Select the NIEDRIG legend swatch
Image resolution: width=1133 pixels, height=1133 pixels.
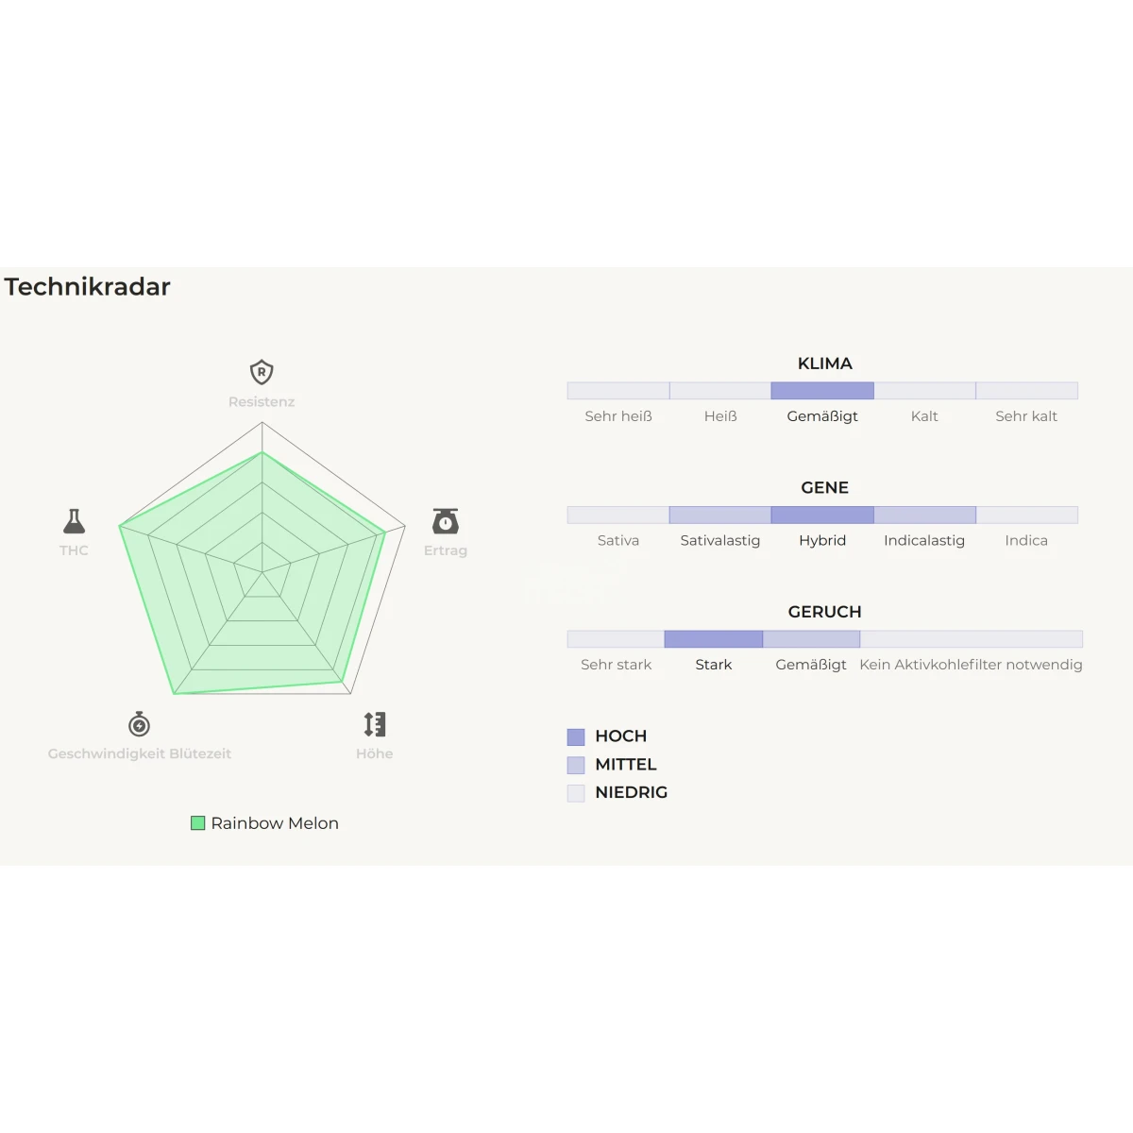(x=576, y=793)
